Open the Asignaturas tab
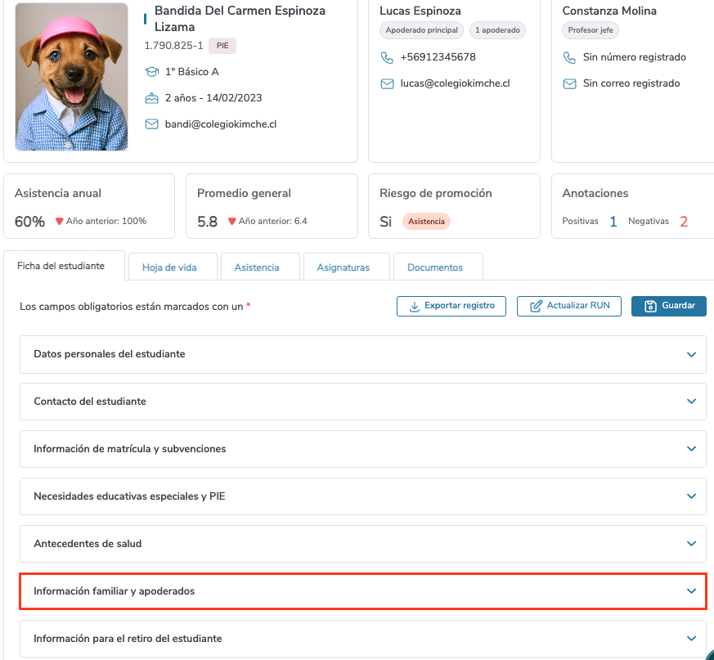The image size is (714, 660). (347, 267)
